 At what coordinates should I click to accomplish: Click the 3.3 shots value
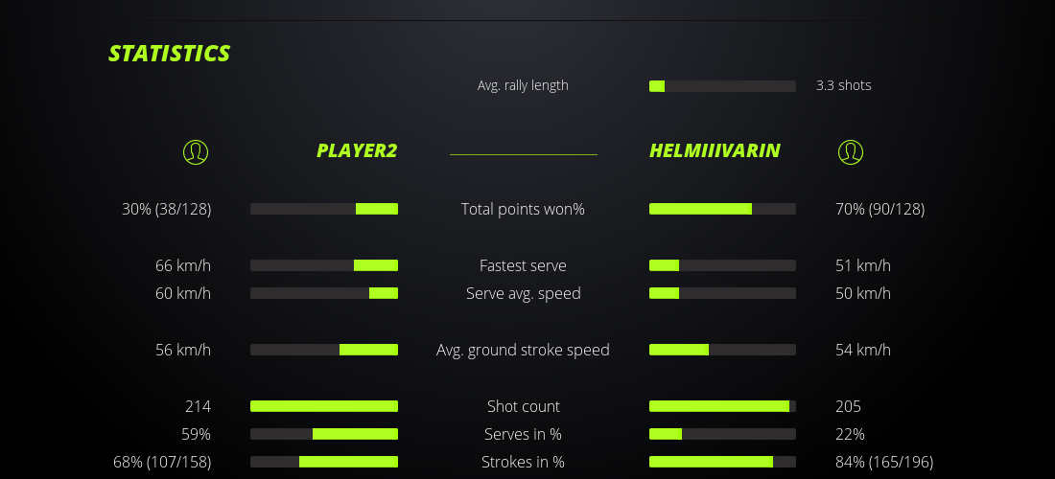pos(843,85)
